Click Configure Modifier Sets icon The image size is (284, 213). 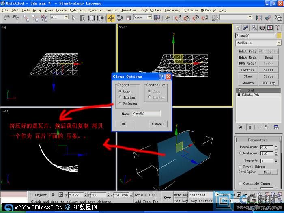point(276,127)
